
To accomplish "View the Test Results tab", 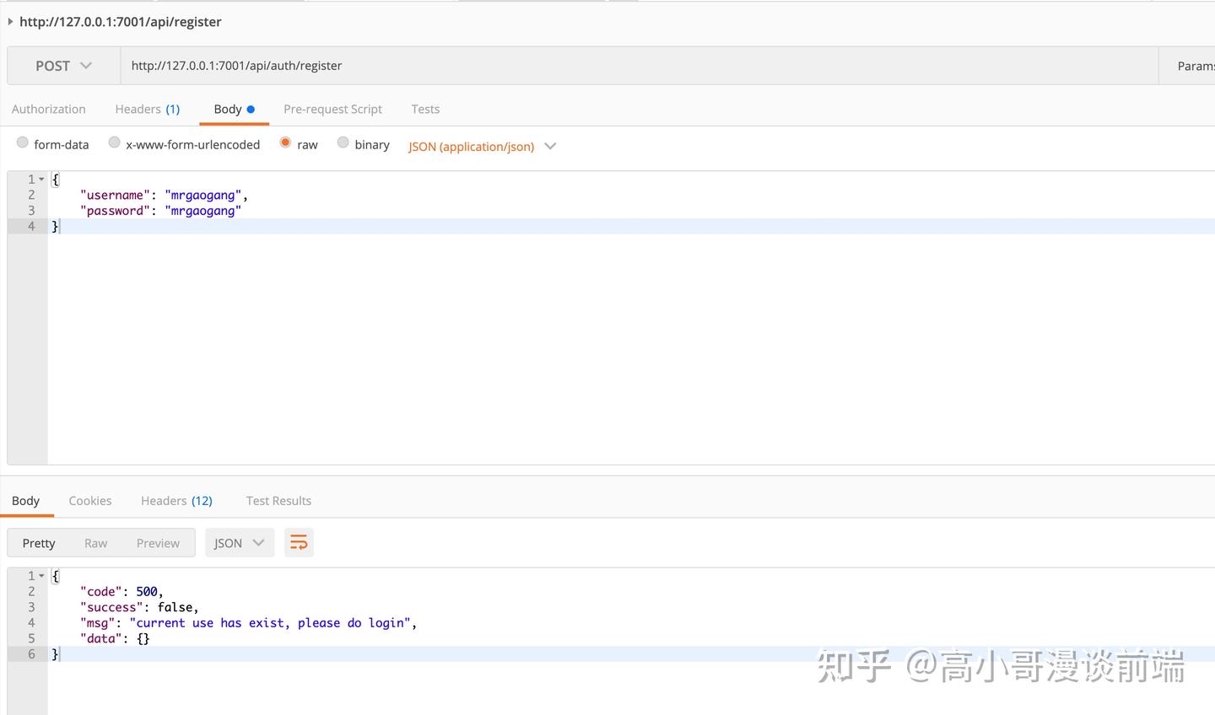I will coord(278,501).
